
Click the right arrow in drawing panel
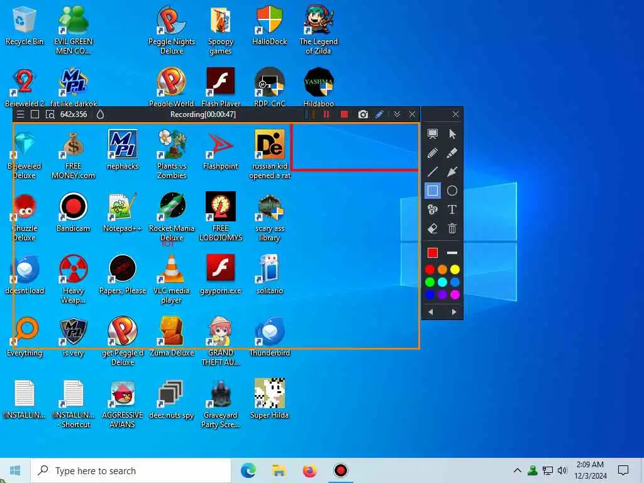pos(454,312)
